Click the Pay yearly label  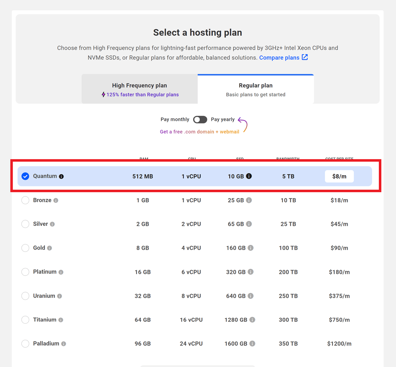tap(223, 119)
